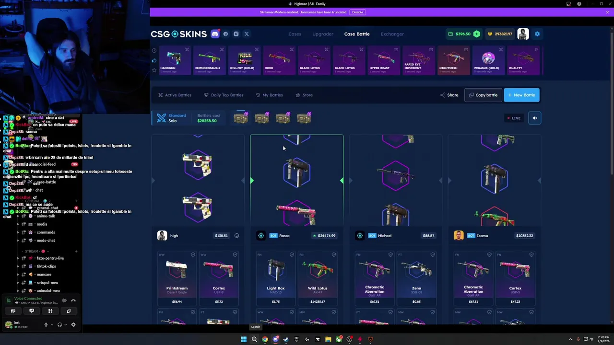Open the Instagram social icon in header
614x345 pixels.
tap(236, 34)
